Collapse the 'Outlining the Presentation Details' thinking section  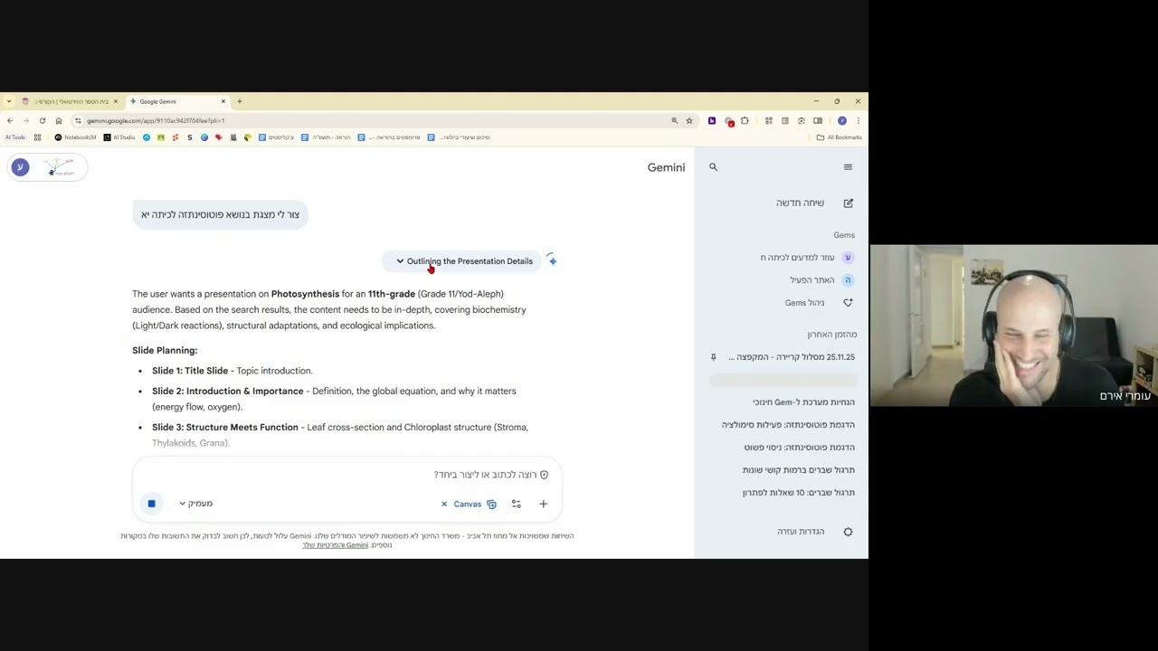463,261
